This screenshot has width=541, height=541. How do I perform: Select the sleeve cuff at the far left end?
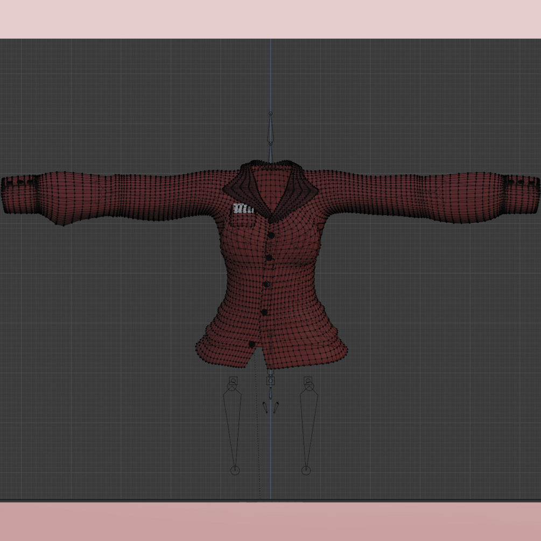20,194
